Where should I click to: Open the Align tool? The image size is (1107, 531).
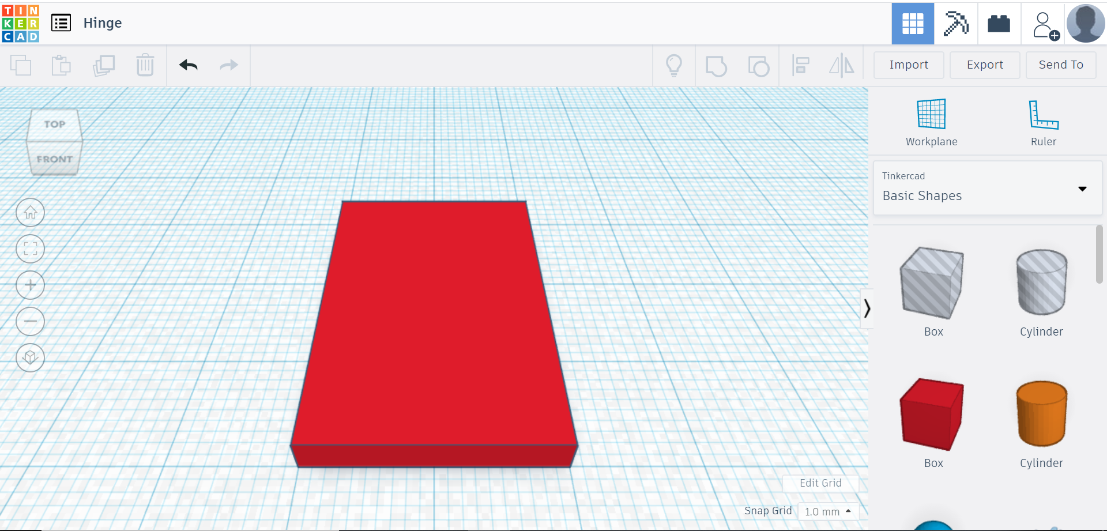(800, 65)
